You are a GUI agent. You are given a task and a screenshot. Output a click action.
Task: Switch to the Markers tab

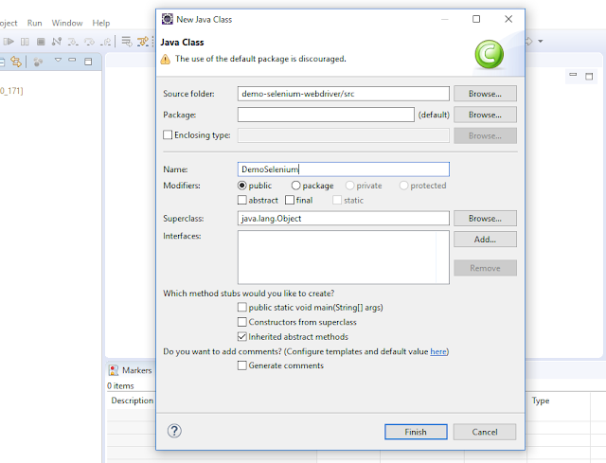pos(136,370)
